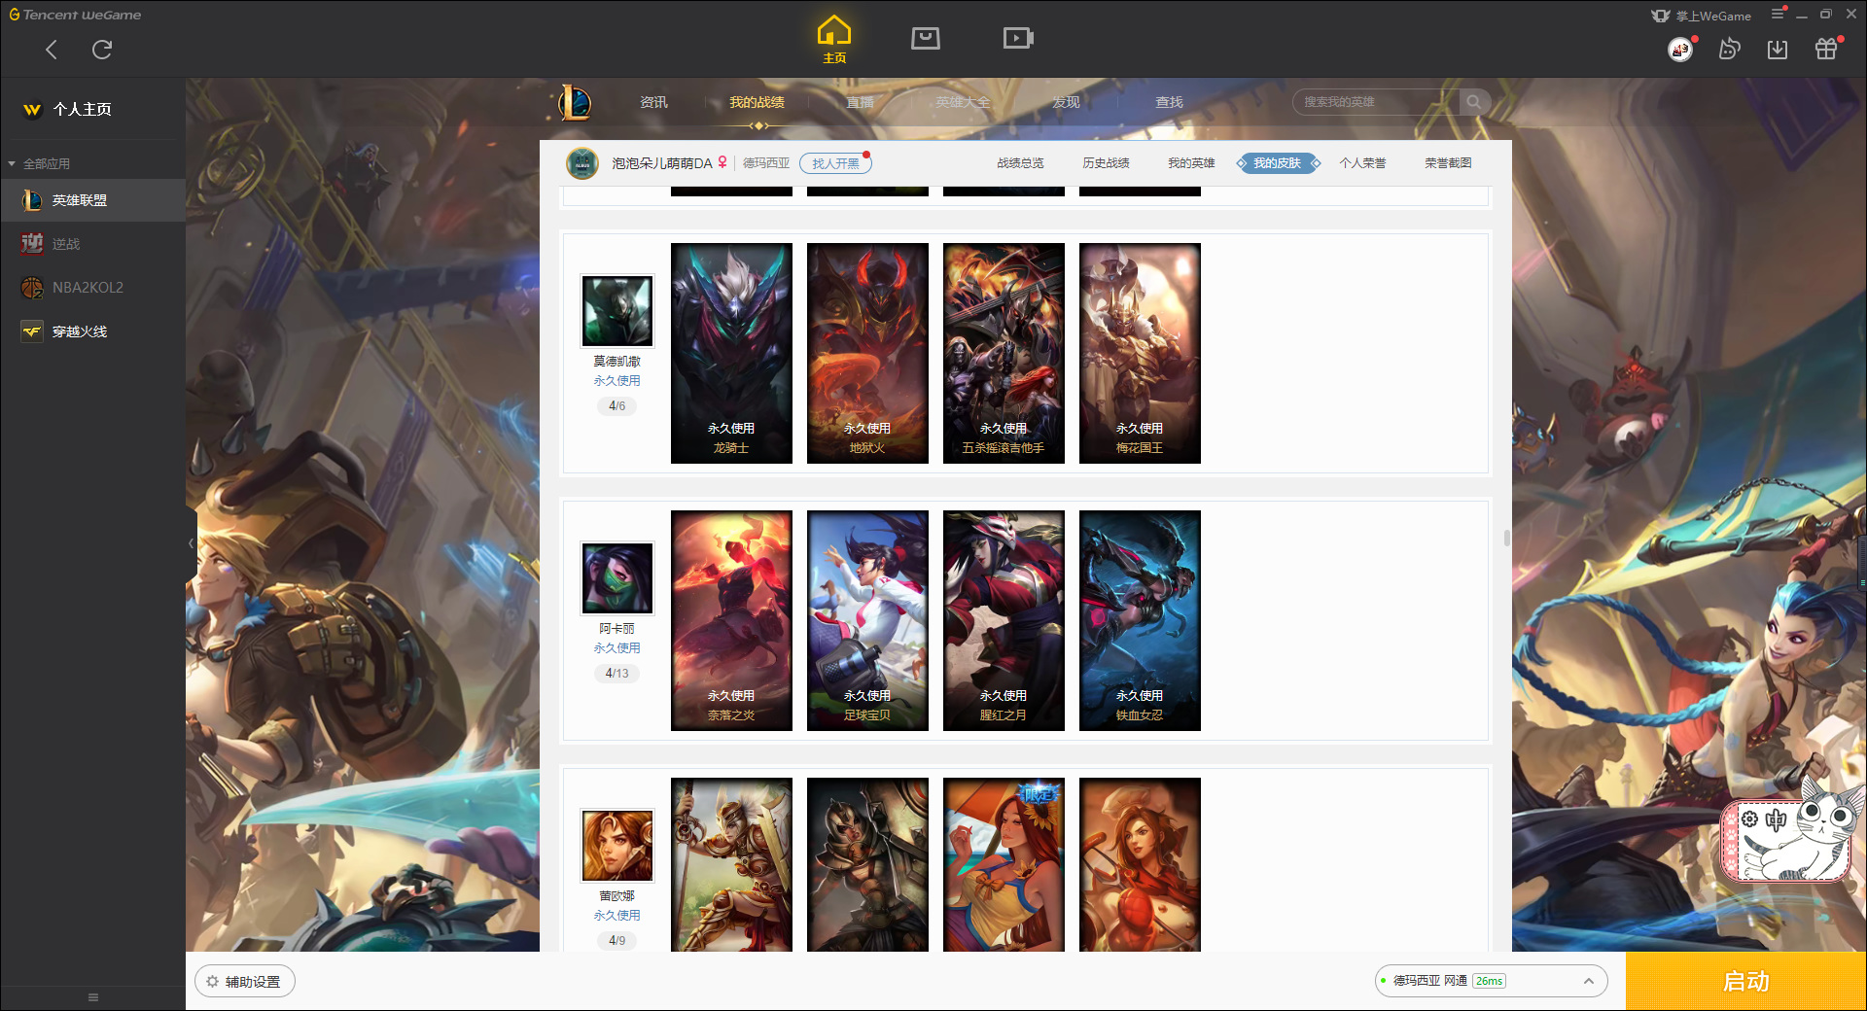
Task: Switch to 荣誉截图 sub-tab
Action: pyautogui.click(x=1448, y=163)
